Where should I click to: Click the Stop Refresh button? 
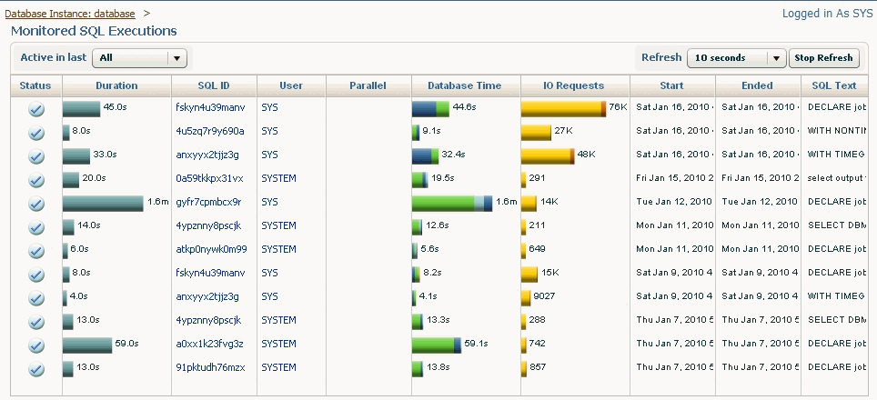click(823, 57)
